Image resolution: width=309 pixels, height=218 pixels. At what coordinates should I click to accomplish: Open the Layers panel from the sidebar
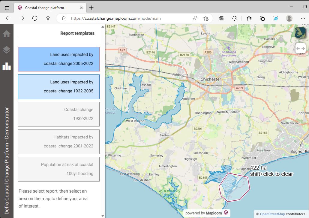(x=7, y=50)
